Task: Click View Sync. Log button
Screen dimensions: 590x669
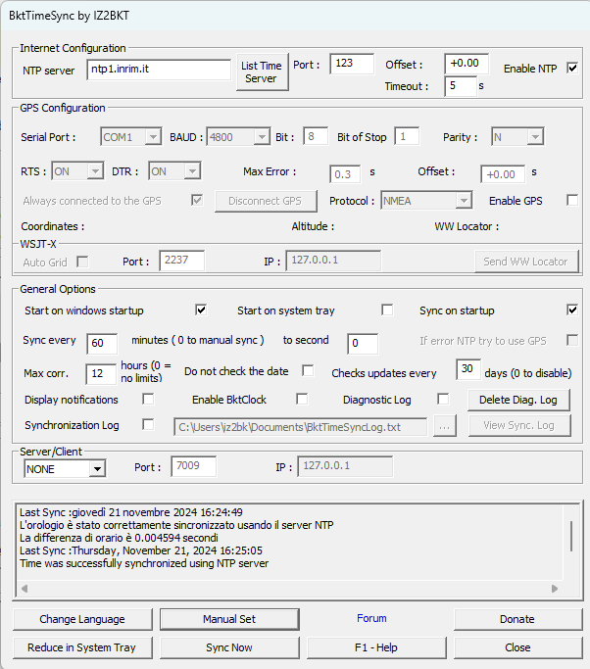Action: [519, 425]
